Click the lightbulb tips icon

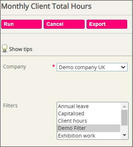pos(4,48)
